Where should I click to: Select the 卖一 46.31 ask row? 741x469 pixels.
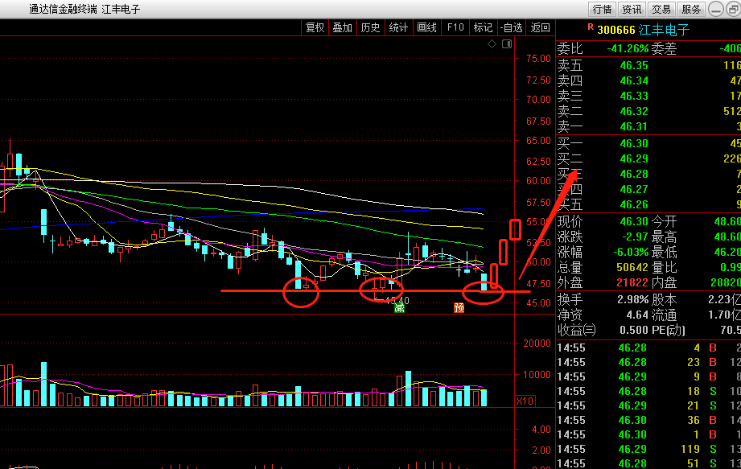(648, 126)
